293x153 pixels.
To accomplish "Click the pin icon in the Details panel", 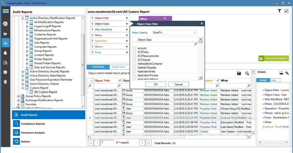I will point(287,73).
